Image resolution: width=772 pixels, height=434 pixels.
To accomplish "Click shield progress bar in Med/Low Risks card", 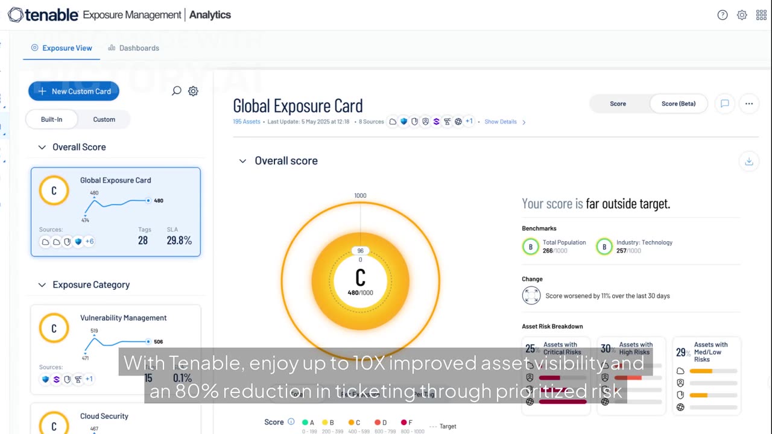I will (x=713, y=395).
